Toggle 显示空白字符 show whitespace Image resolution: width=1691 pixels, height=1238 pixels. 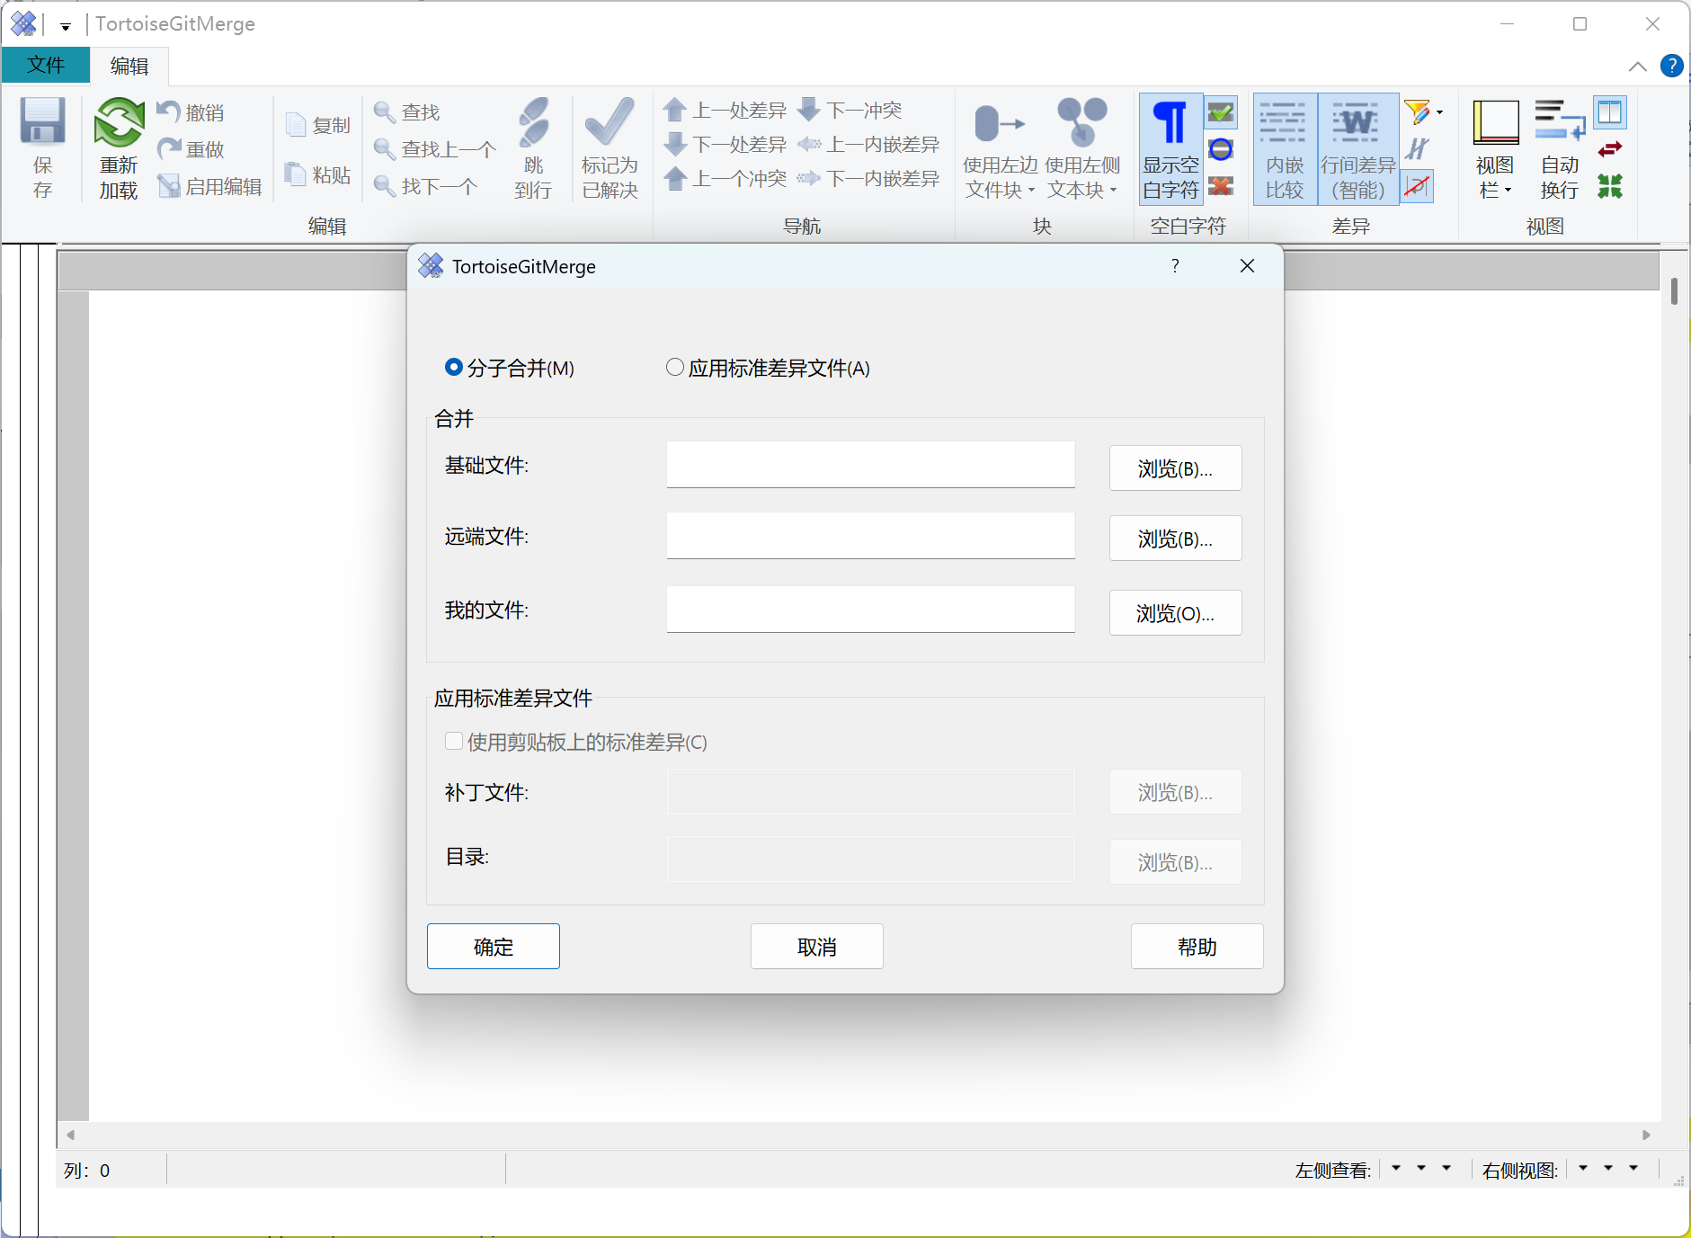(1170, 149)
